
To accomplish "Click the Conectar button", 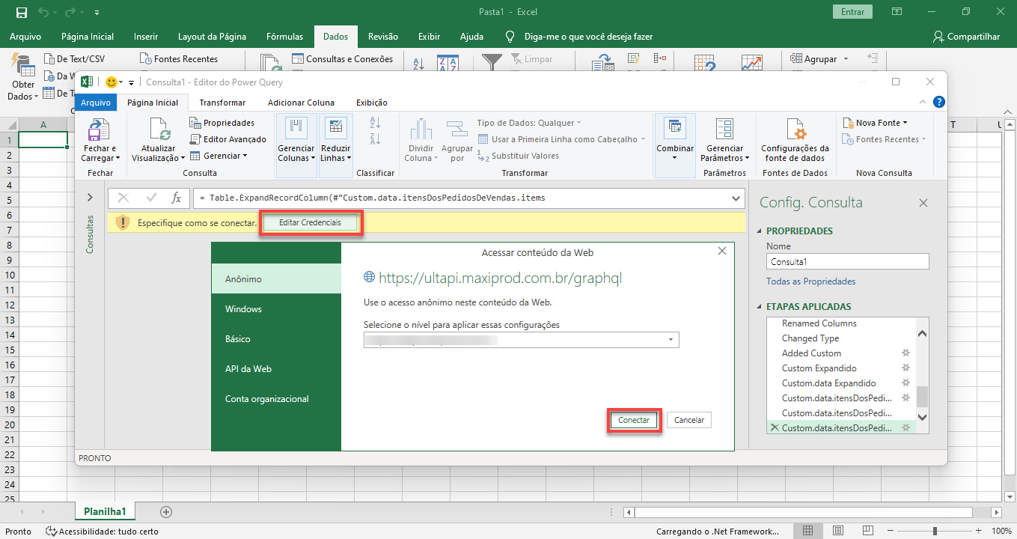I will (x=634, y=421).
